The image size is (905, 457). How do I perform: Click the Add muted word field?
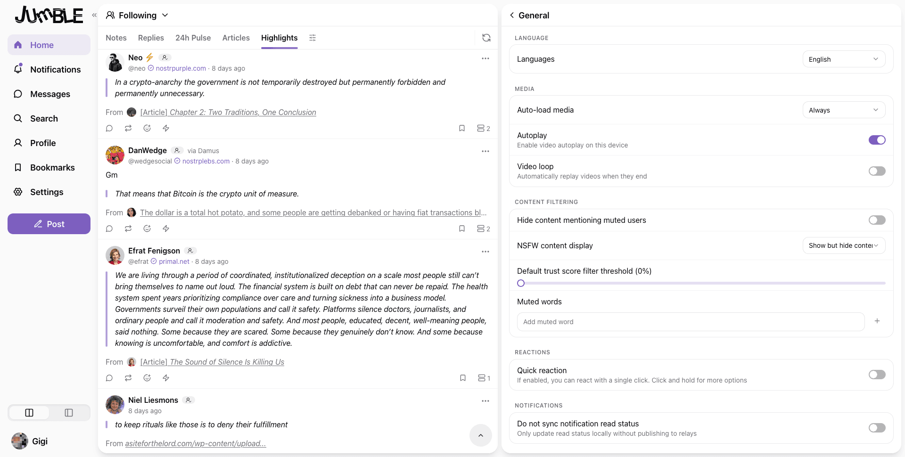(691, 322)
